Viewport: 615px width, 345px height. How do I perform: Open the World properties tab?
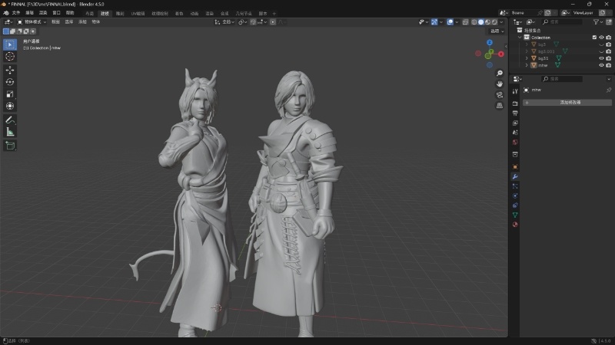pos(515,143)
